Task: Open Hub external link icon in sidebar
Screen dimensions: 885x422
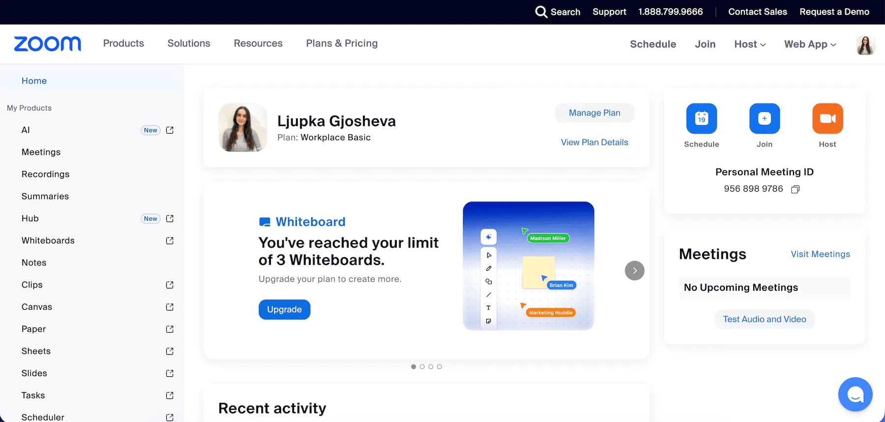Action: [x=170, y=219]
